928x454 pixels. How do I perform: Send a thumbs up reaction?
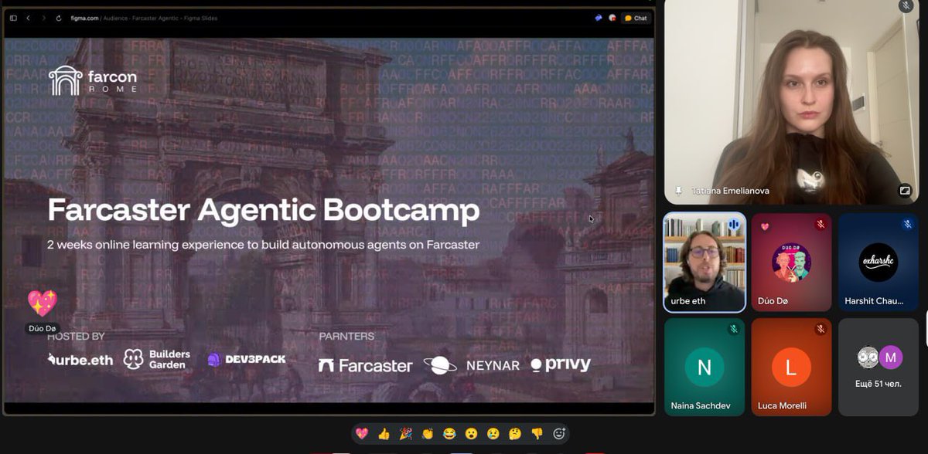click(384, 434)
